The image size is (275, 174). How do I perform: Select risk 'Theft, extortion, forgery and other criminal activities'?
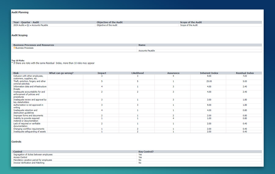tap(29, 83)
